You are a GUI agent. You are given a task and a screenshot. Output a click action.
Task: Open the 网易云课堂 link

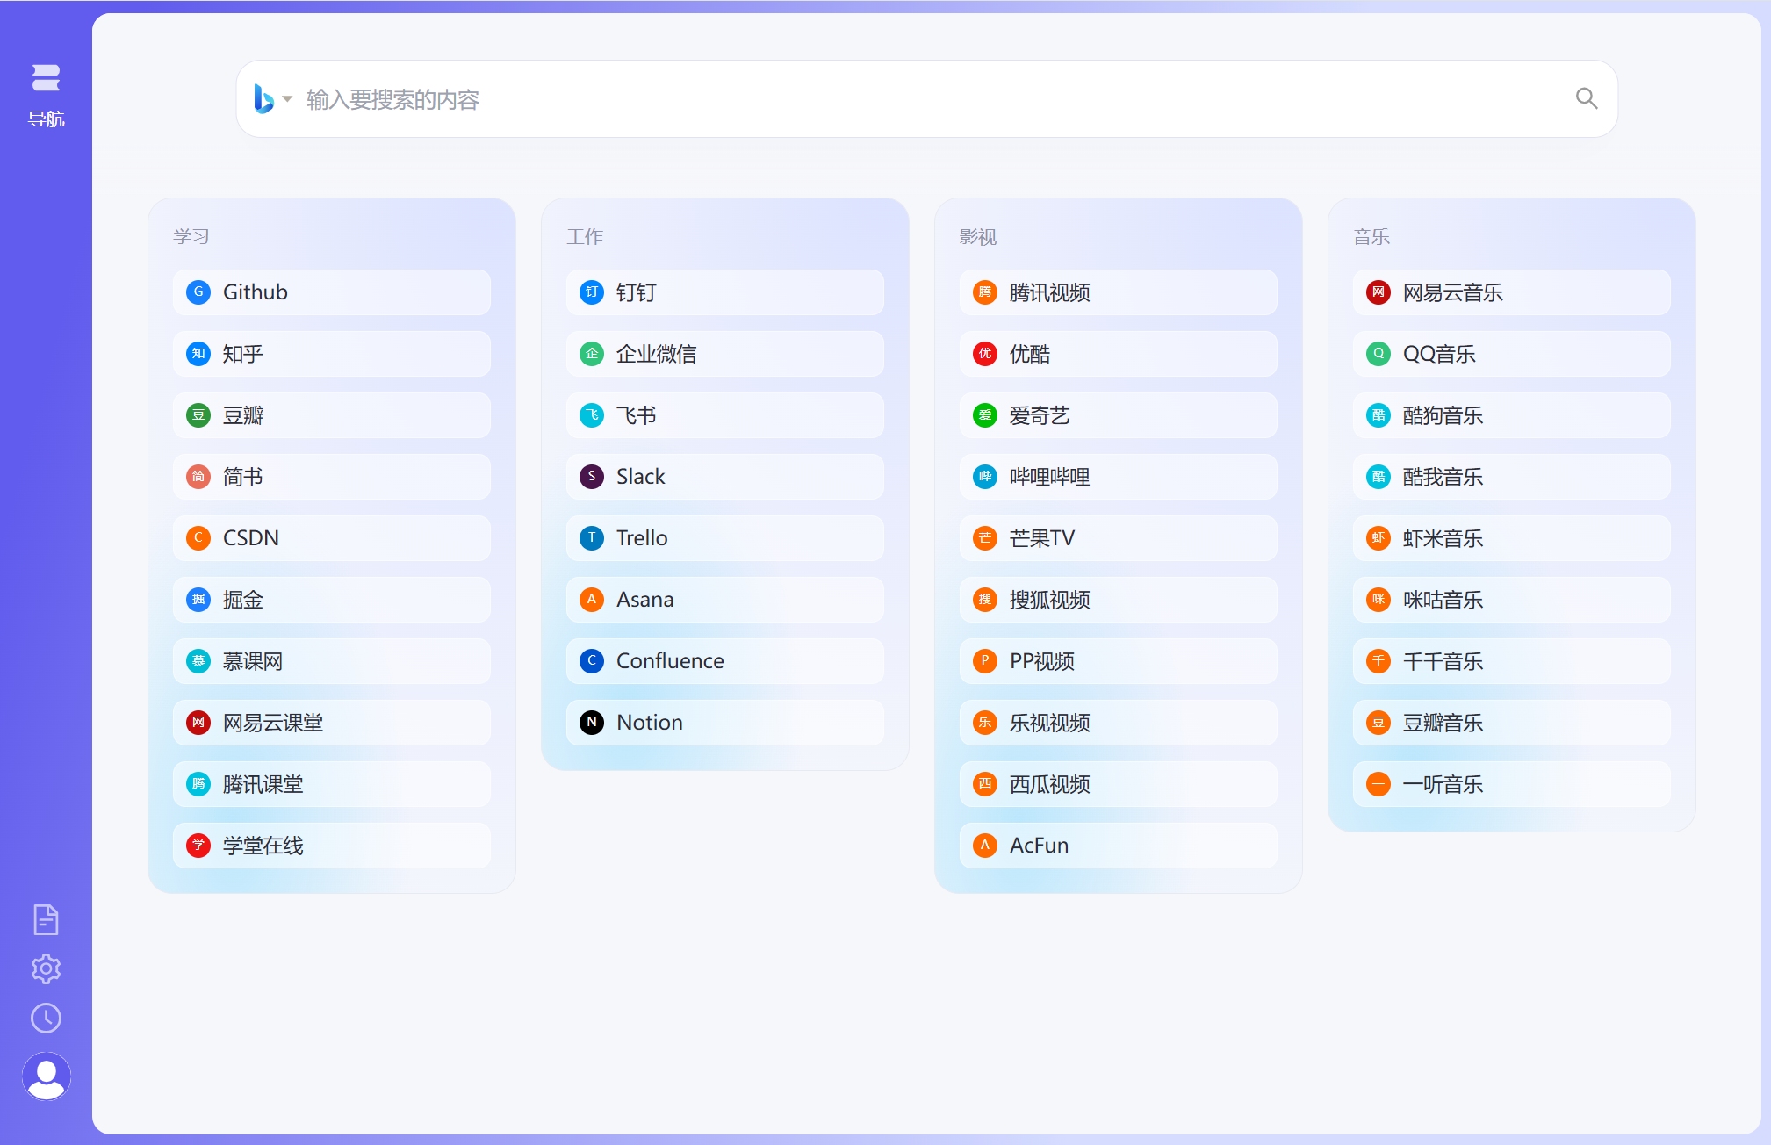[x=332, y=723]
